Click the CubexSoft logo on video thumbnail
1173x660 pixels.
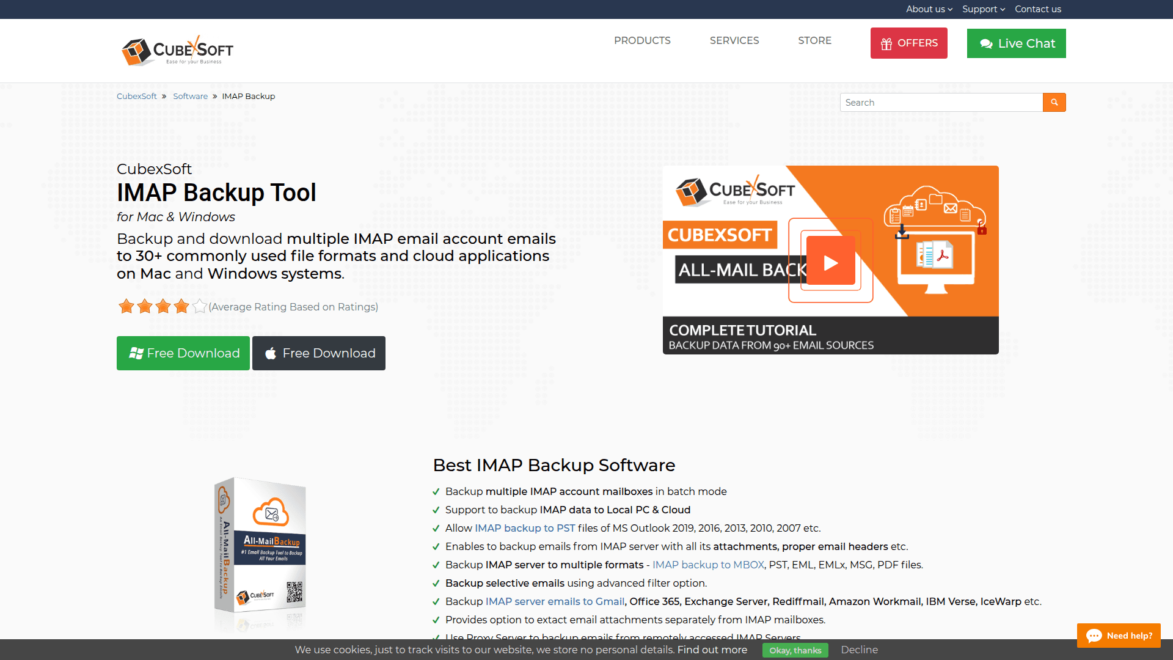pos(735,191)
